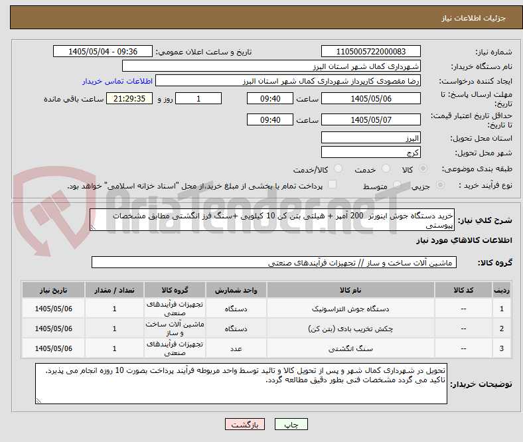Image resolution: width=523 pixels, height=442 pixels.
Task: Click the تاریخ نیاز column header
Action: coord(53,290)
